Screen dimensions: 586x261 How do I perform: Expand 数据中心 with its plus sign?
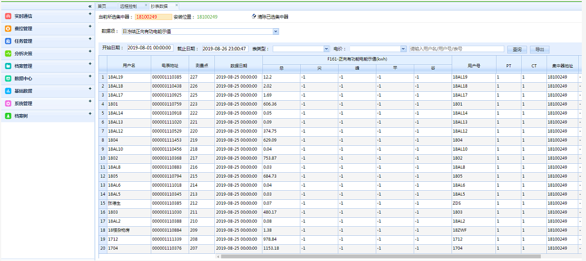coord(90,76)
